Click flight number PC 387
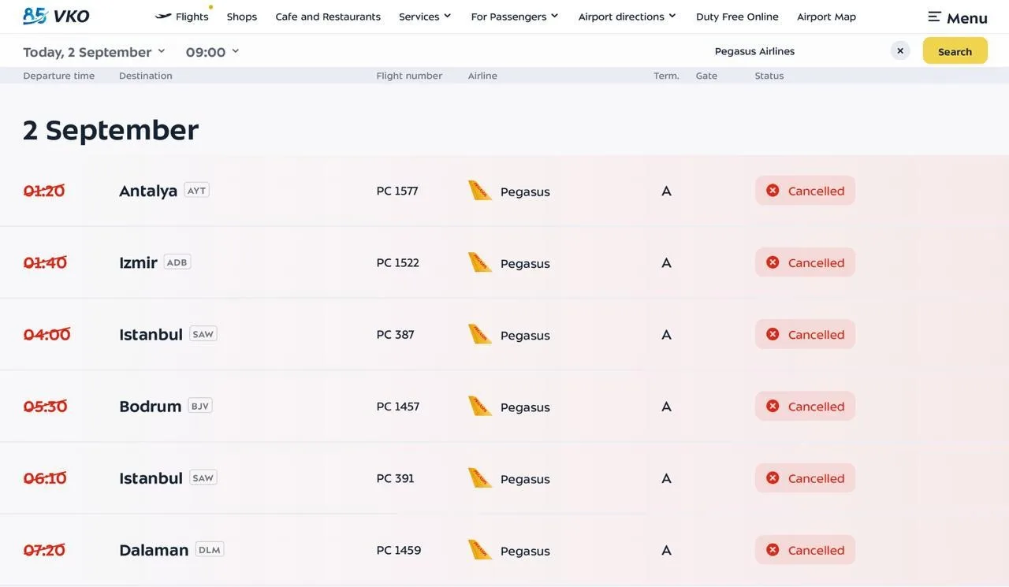The width and height of the screenshot is (1009, 587). click(395, 334)
